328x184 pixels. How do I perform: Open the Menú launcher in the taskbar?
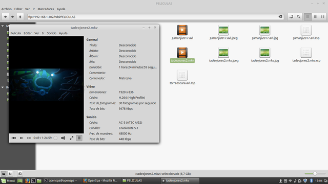click(8, 180)
